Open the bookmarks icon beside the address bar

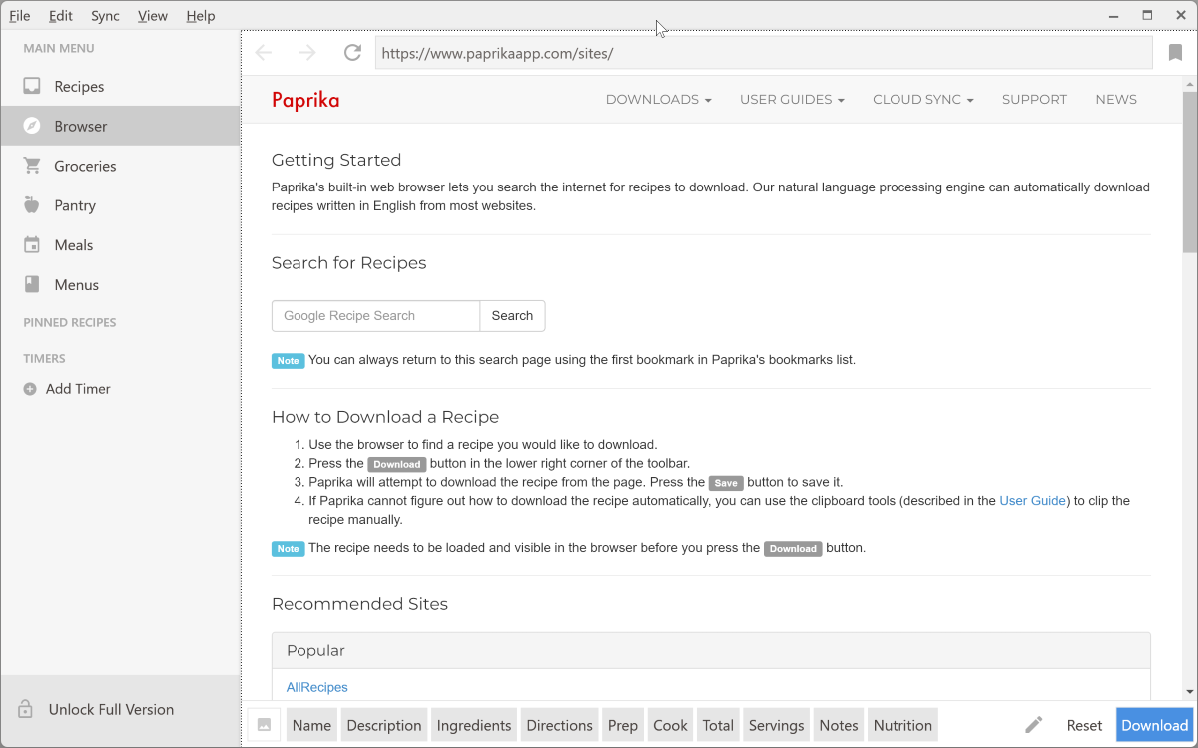pyautogui.click(x=1175, y=53)
